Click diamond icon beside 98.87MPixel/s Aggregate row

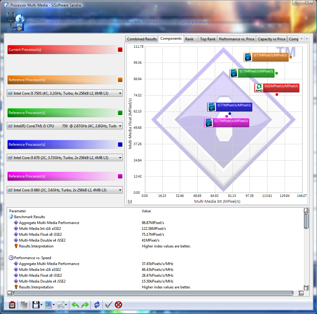[x=16, y=223]
